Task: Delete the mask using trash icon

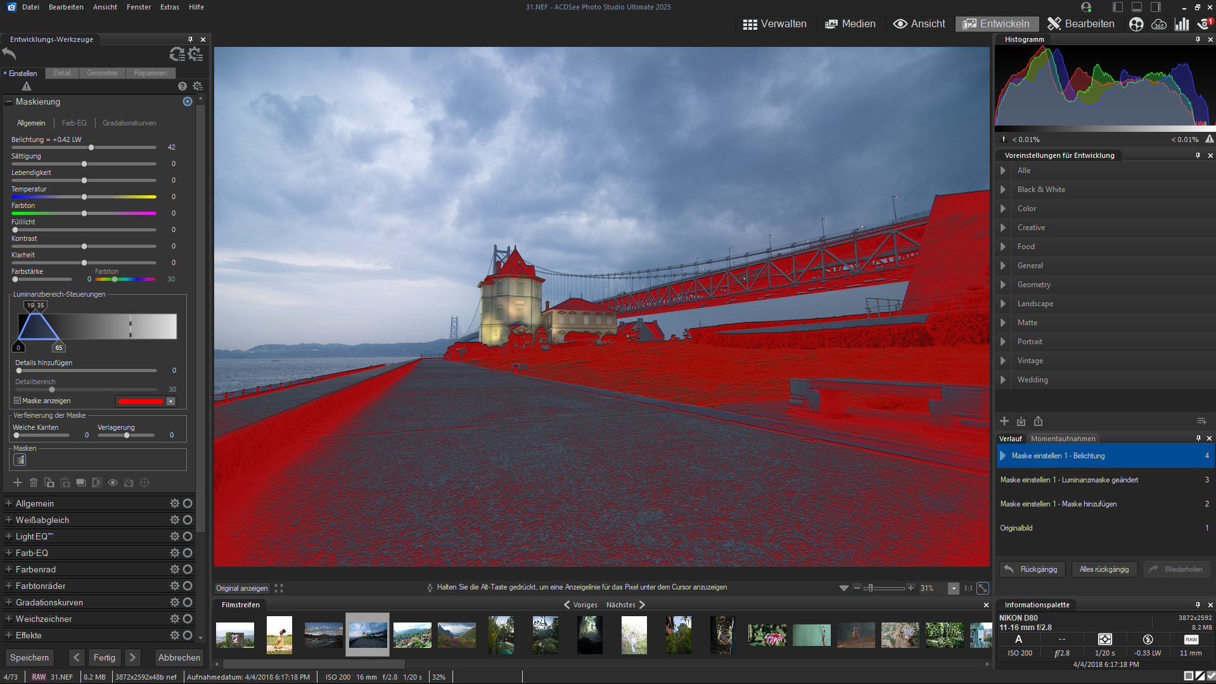Action: pyautogui.click(x=34, y=482)
